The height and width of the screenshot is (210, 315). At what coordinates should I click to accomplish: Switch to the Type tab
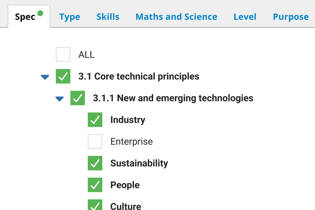point(70,17)
